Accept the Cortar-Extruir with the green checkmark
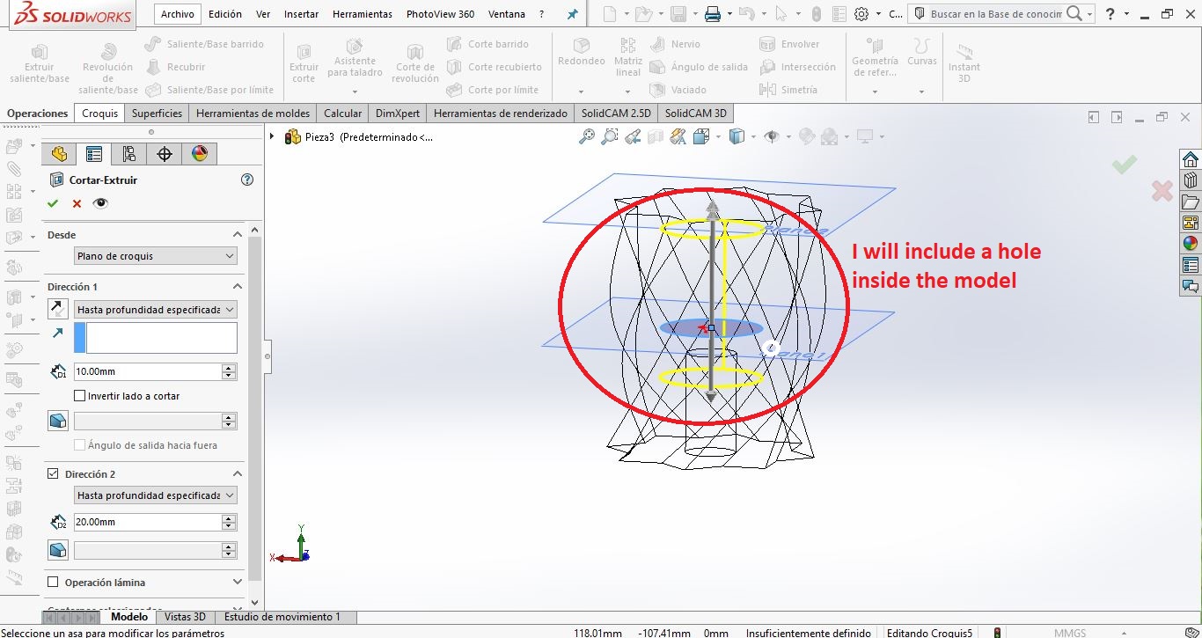Viewport: 1202px width, 638px height. pos(53,203)
